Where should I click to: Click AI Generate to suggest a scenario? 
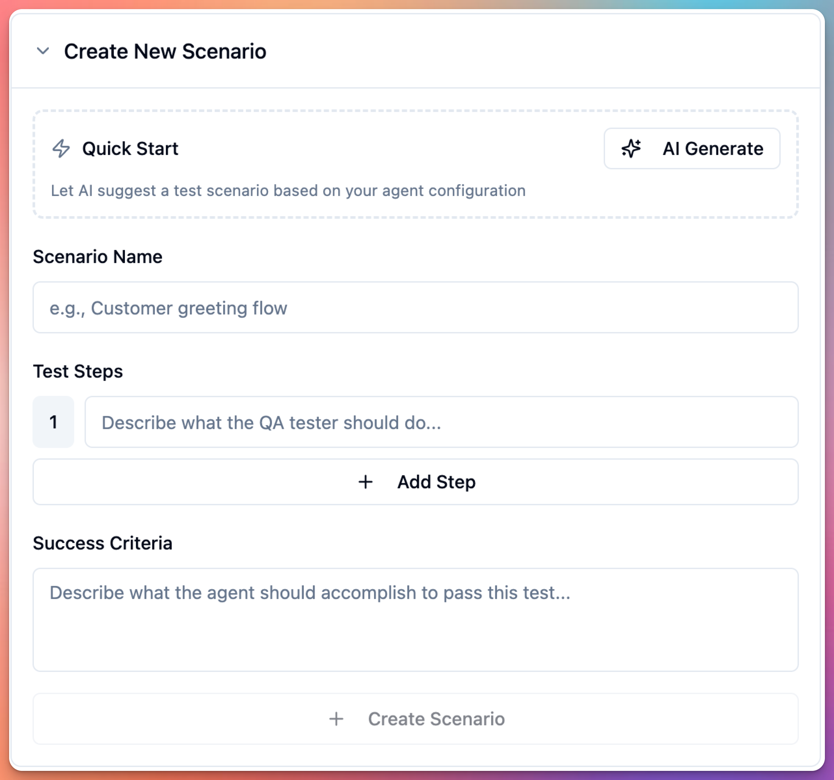click(692, 148)
